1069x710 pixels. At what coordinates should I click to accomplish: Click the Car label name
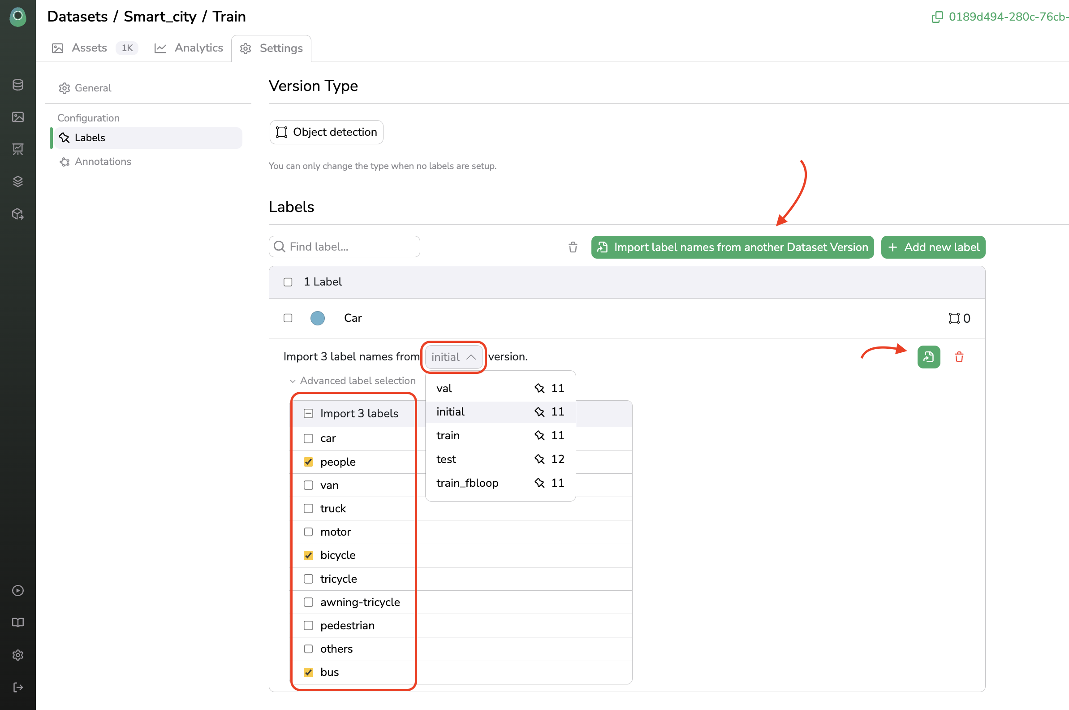[353, 318]
